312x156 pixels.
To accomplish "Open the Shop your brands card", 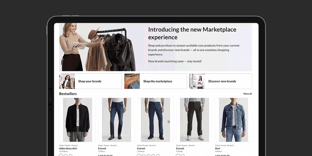I will point(91,81).
